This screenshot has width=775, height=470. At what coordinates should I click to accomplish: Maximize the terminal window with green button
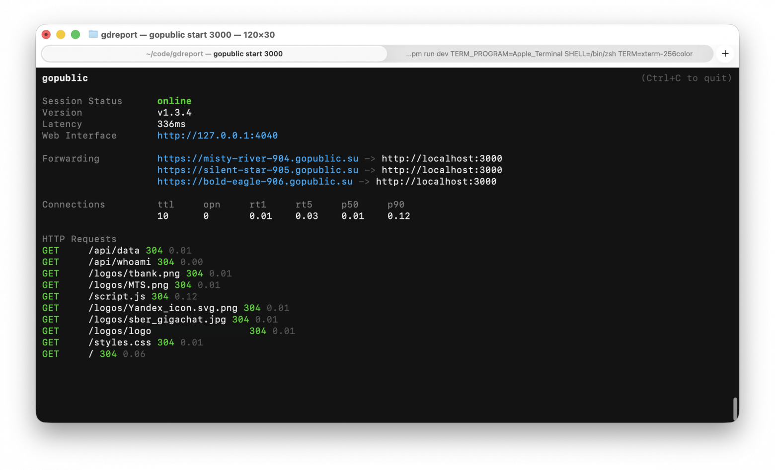pyautogui.click(x=76, y=34)
